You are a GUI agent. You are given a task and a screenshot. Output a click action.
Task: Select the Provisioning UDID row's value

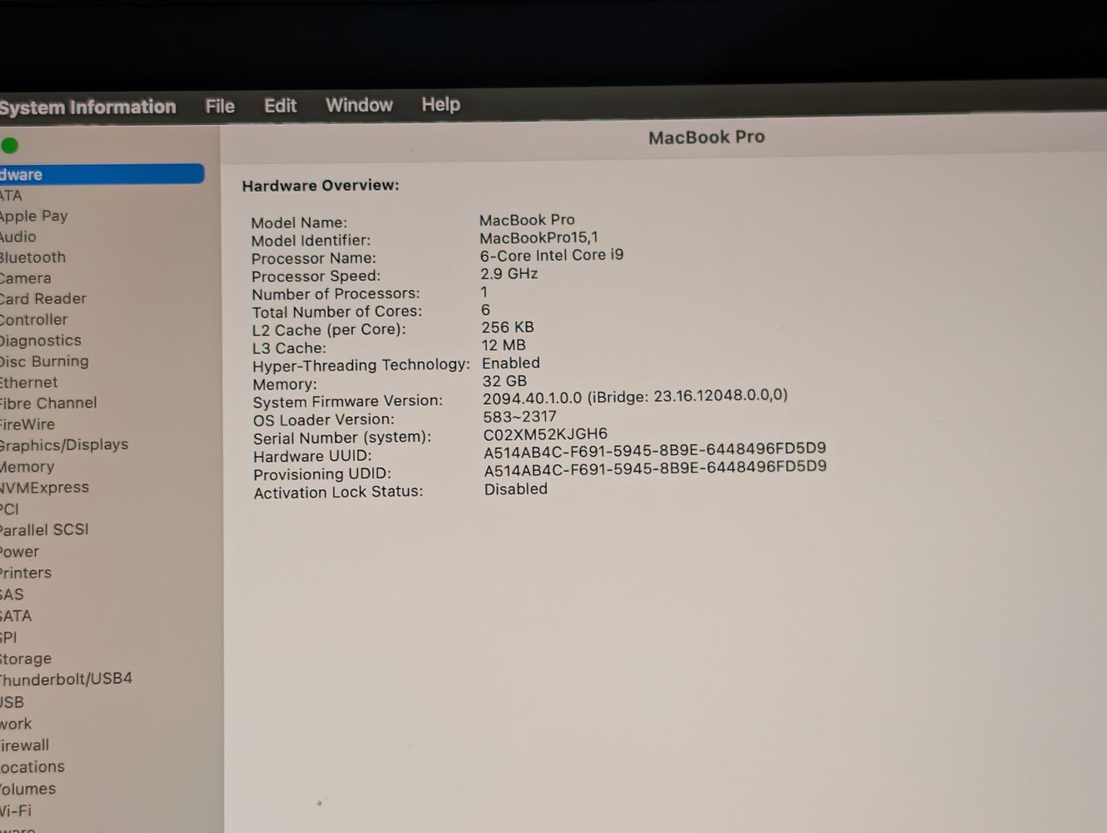(655, 467)
